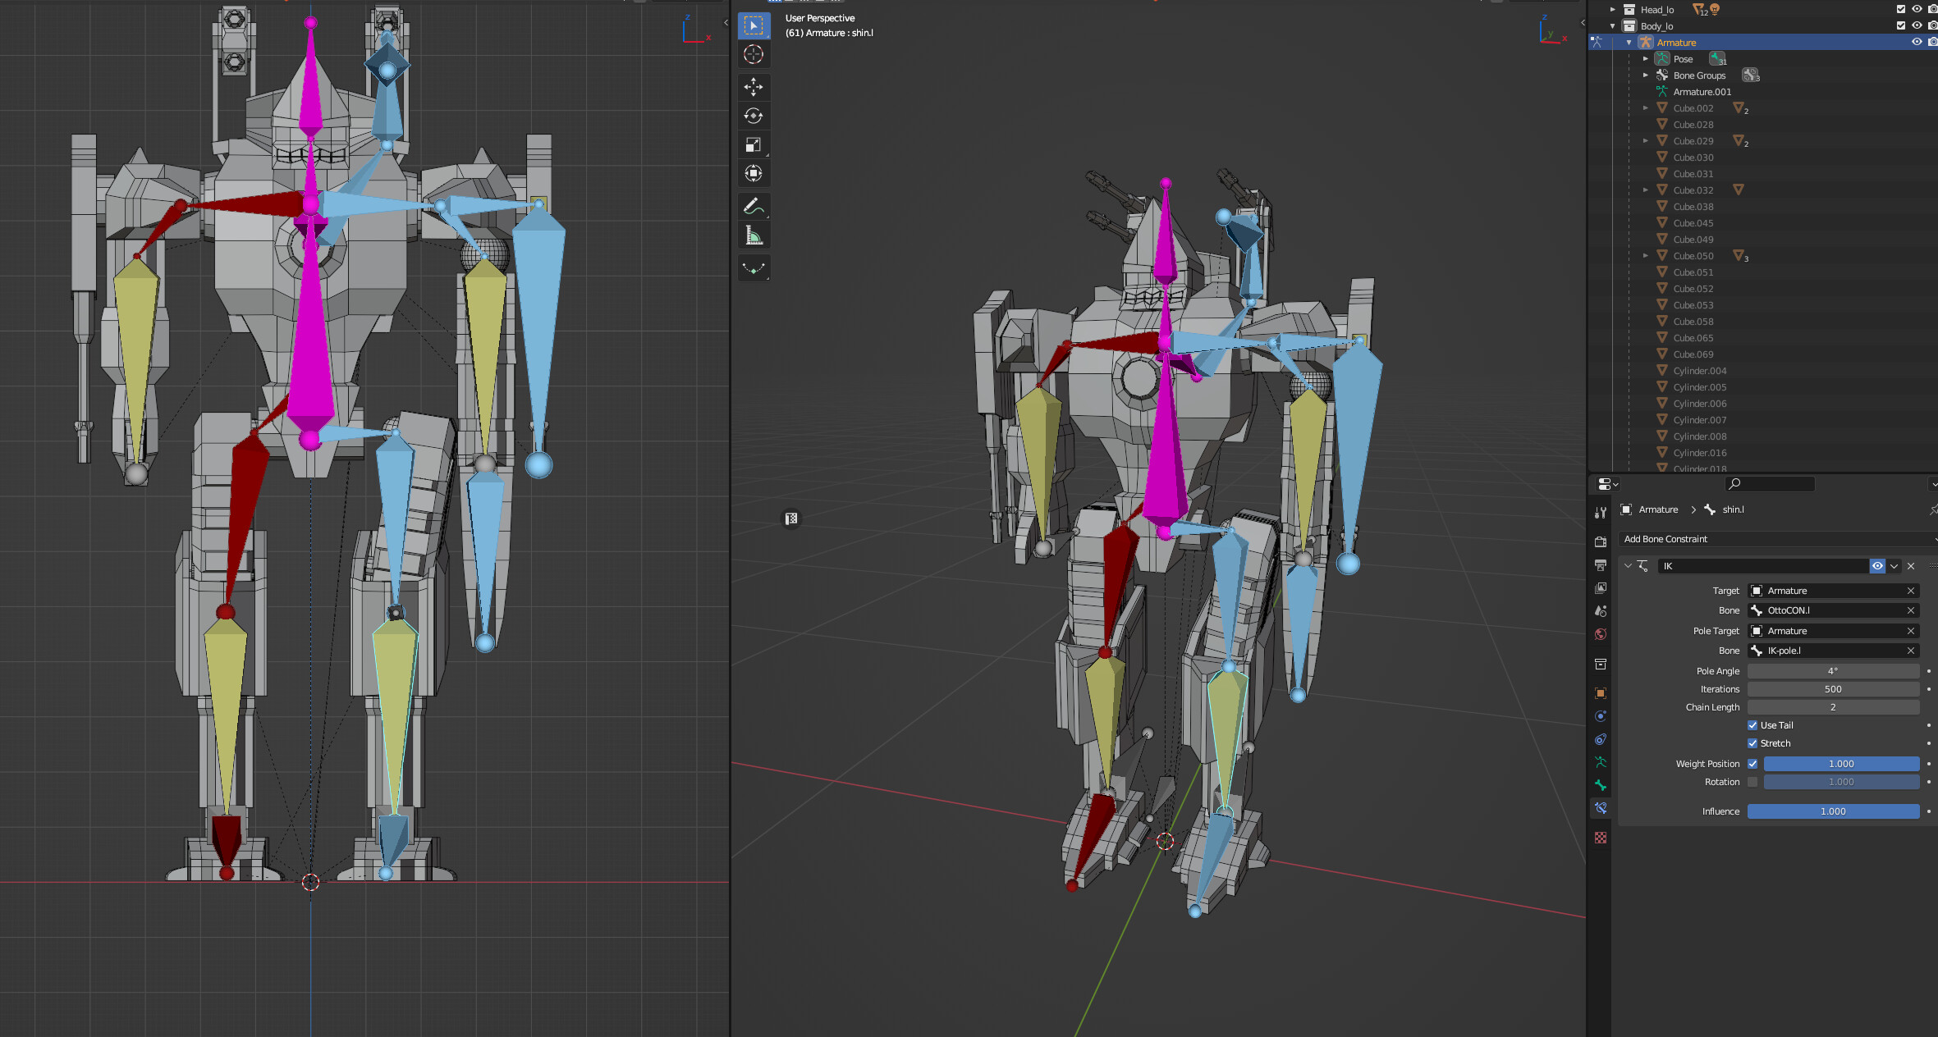
Task: Open the Bone properties tab
Action: point(1600,785)
